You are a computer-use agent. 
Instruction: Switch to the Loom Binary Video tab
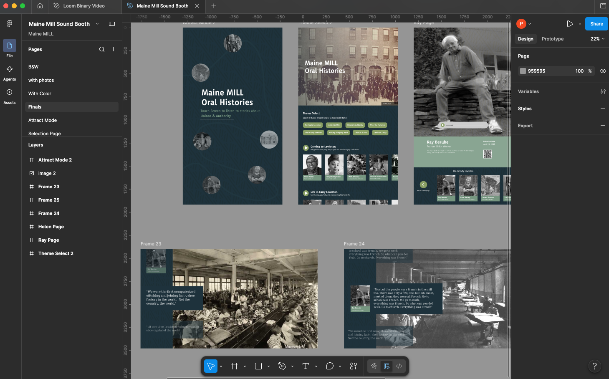84,6
